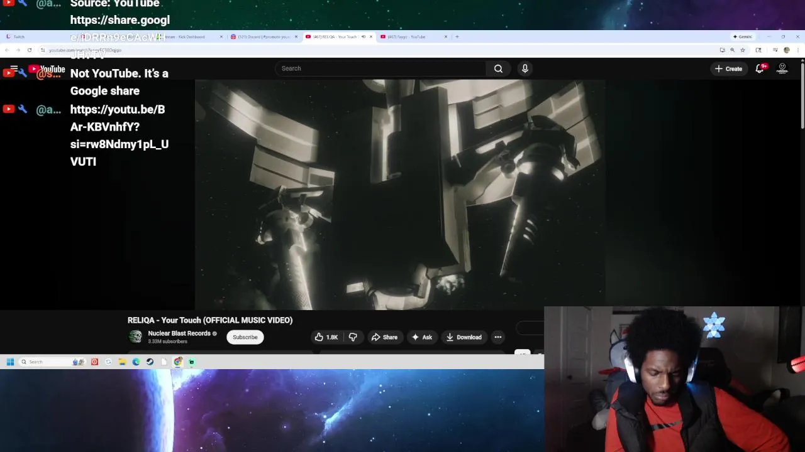This screenshot has height=452, width=805.
Task: Open the Nuclear Blast Records channel name
Action: coord(179,333)
